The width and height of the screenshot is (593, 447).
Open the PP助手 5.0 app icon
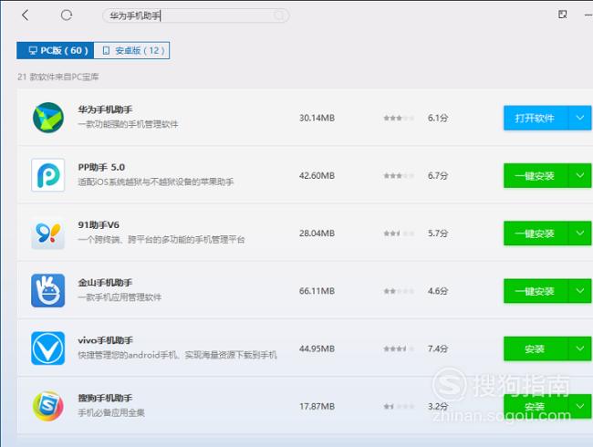(x=48, y=175)
